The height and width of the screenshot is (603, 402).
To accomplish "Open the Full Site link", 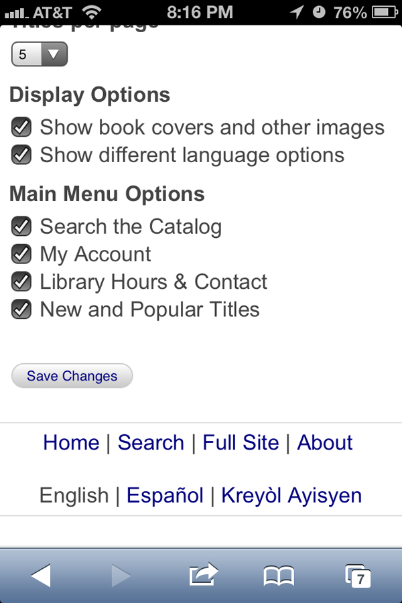I will click(241, 442).
